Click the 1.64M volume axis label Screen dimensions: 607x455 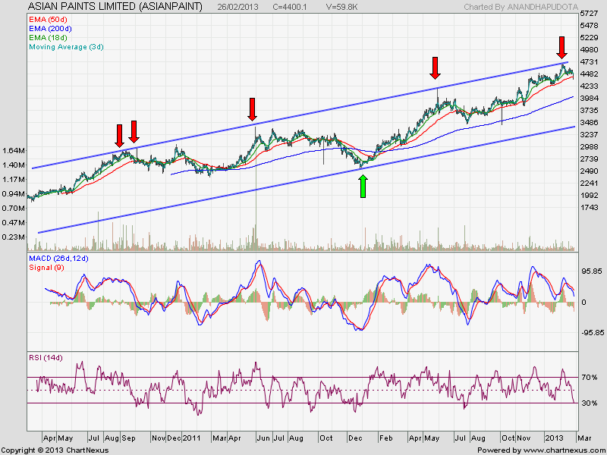(x=13, y=150)
